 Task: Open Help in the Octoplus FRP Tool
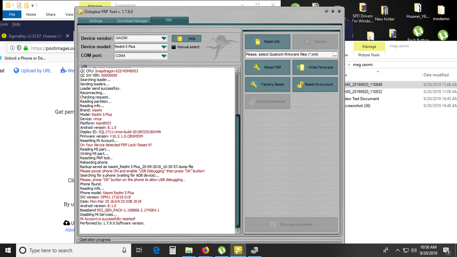coord(186,38)
